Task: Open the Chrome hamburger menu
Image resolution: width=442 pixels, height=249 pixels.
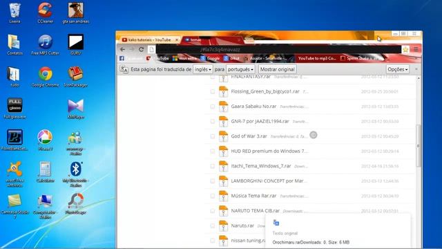Action: click(416, 49)
